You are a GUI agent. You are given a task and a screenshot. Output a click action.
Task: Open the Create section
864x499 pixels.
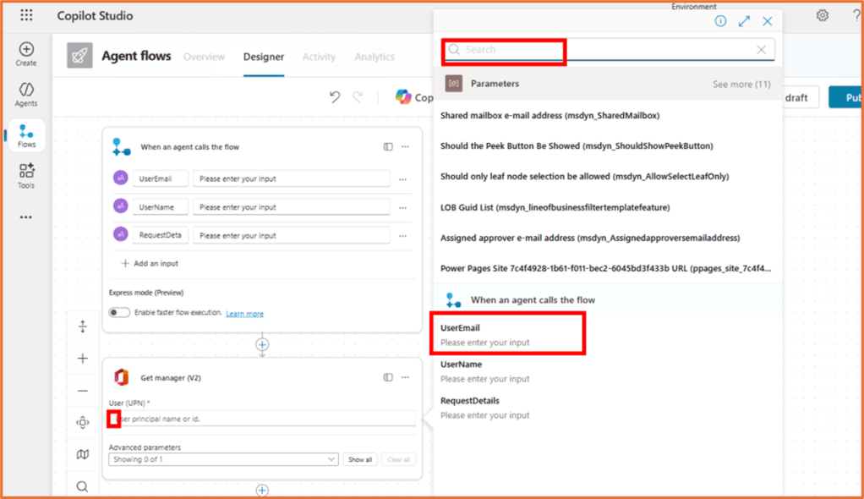(25, 52)
